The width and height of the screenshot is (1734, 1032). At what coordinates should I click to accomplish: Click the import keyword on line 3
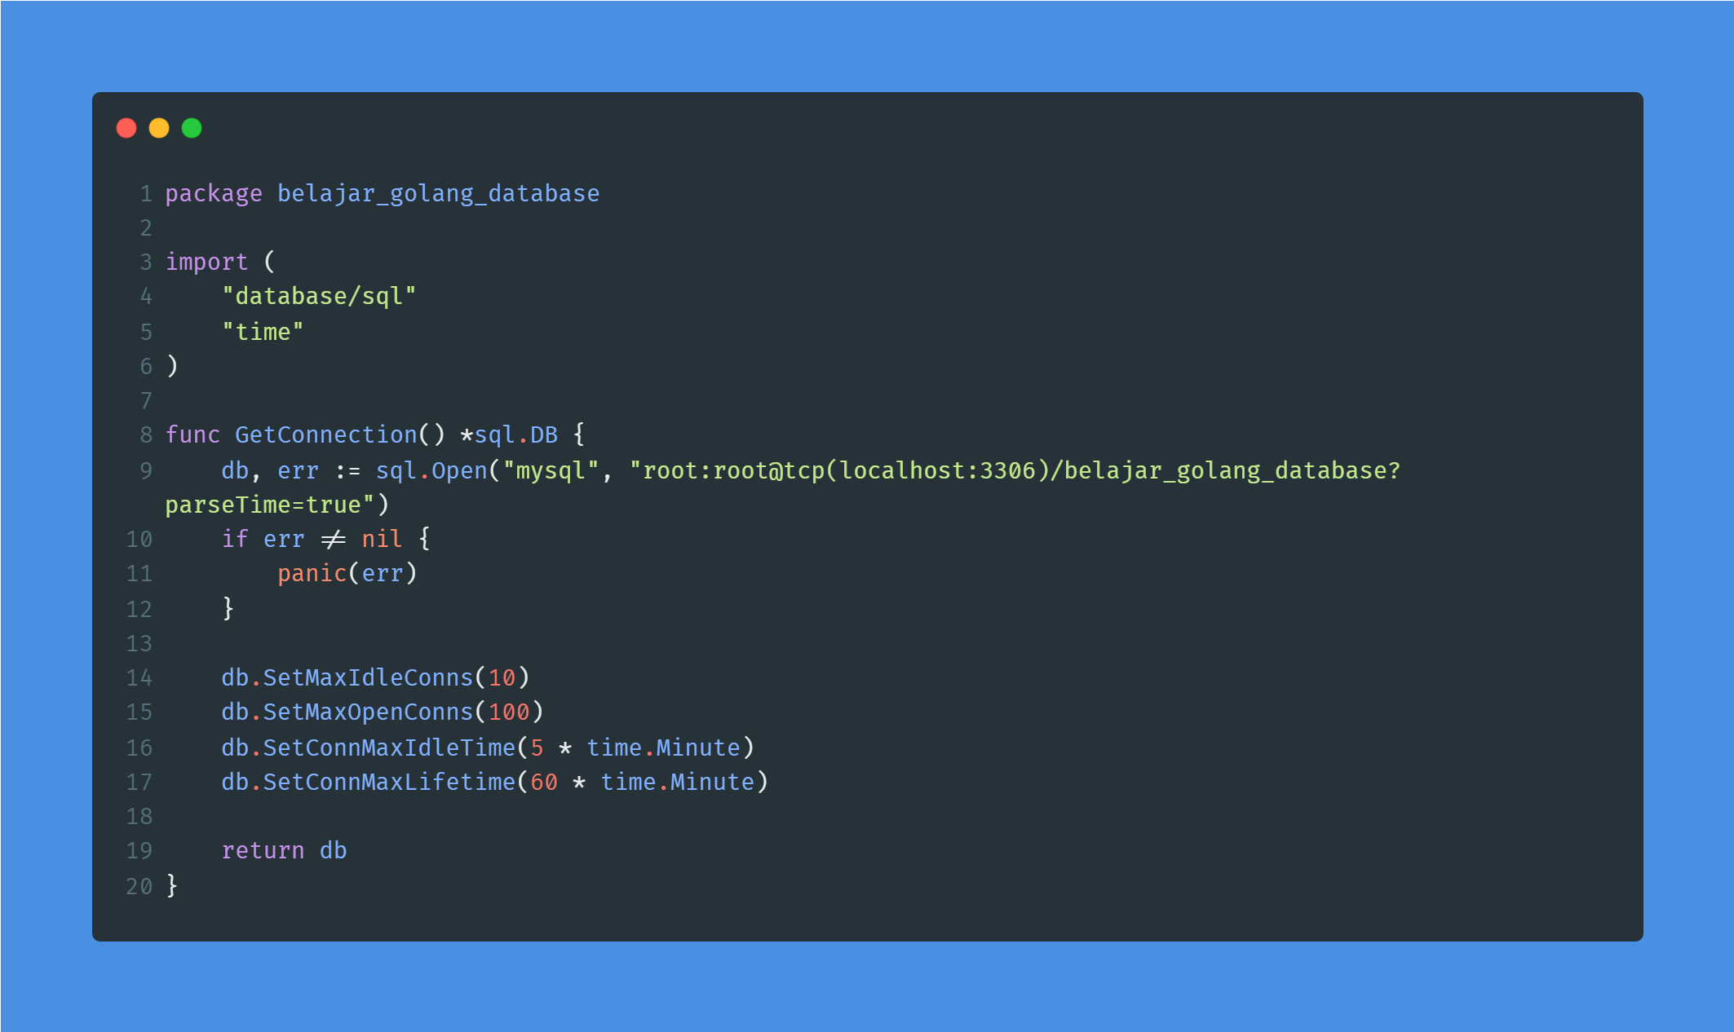[206, 262]
